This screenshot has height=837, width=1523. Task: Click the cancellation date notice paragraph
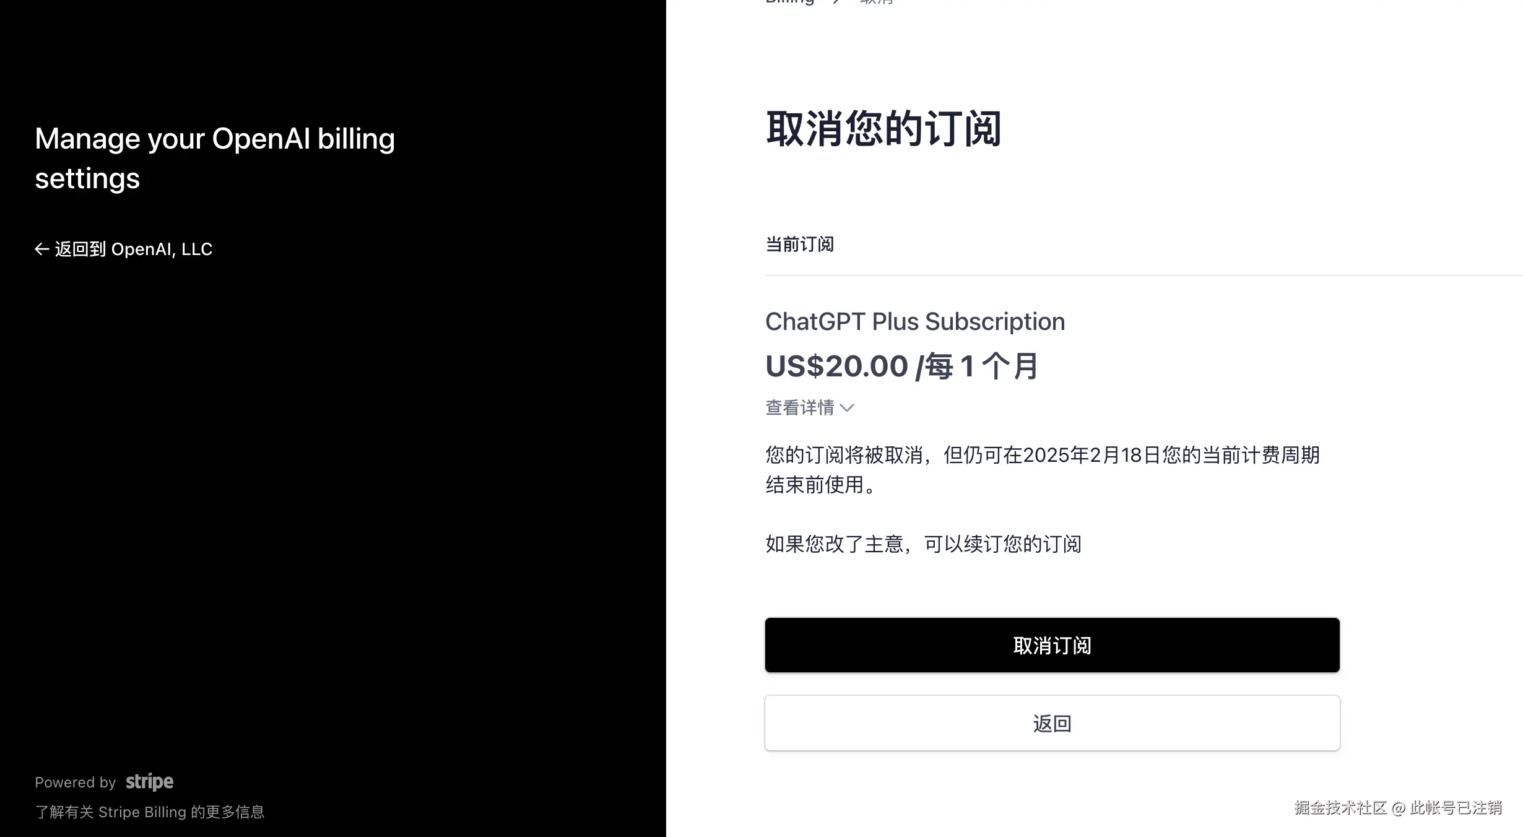click(x=1042, y=471)
